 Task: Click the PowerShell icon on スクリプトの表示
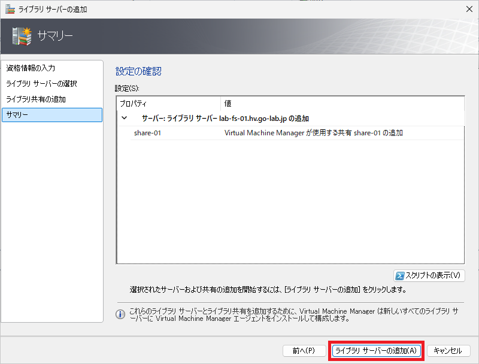click(399, 276)
